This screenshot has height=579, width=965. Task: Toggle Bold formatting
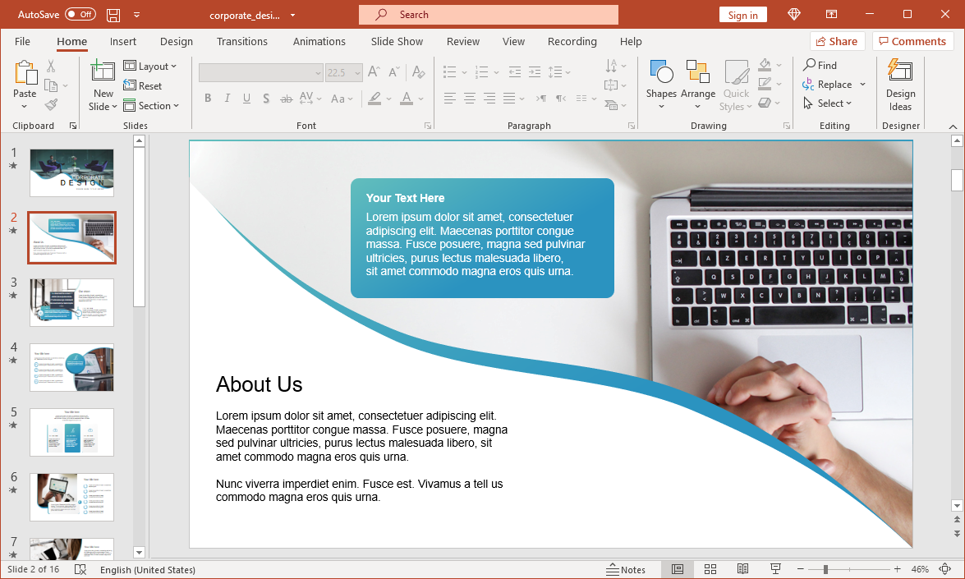[208, 99]
